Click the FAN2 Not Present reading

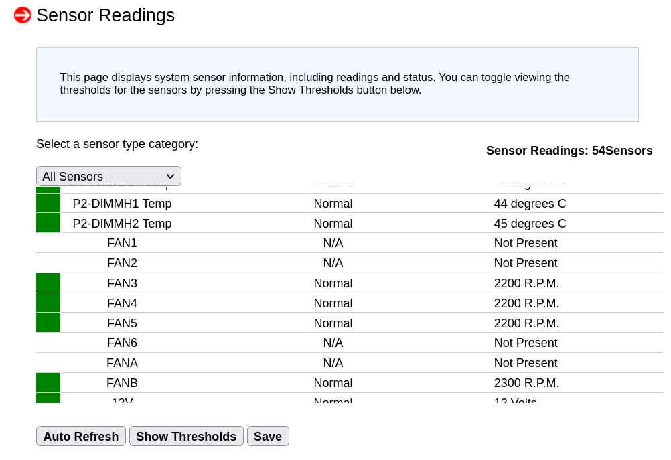click(x=526, y=263)
